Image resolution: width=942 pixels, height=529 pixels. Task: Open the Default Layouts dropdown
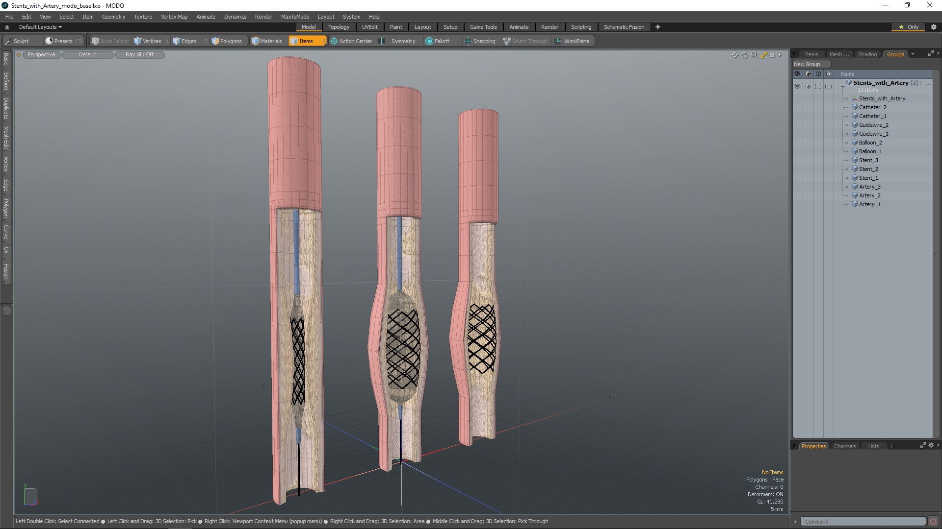click(x=40, y=27)
